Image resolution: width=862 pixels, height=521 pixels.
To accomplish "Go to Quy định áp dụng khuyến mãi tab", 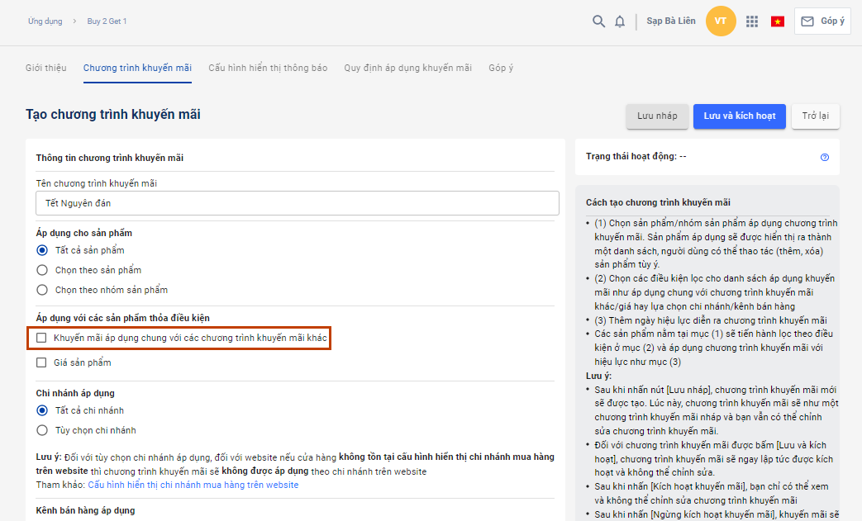I will (x=407, y=68).
